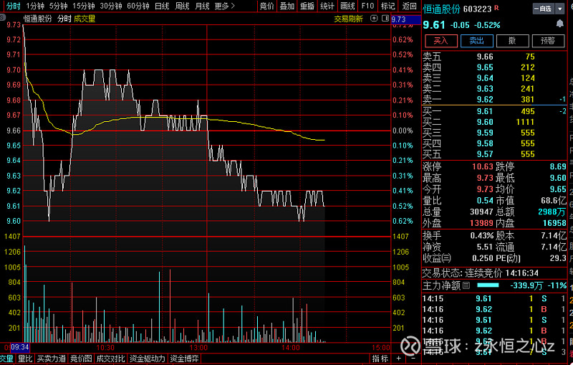Screen dimensions: 573x365
Task: Click the 画线 draw line button
Action: coord(348,6)
